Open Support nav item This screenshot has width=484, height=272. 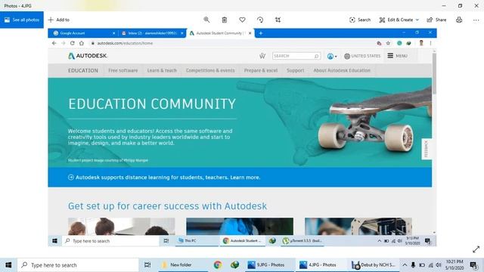pyautogui.click(x=296, y=70)
